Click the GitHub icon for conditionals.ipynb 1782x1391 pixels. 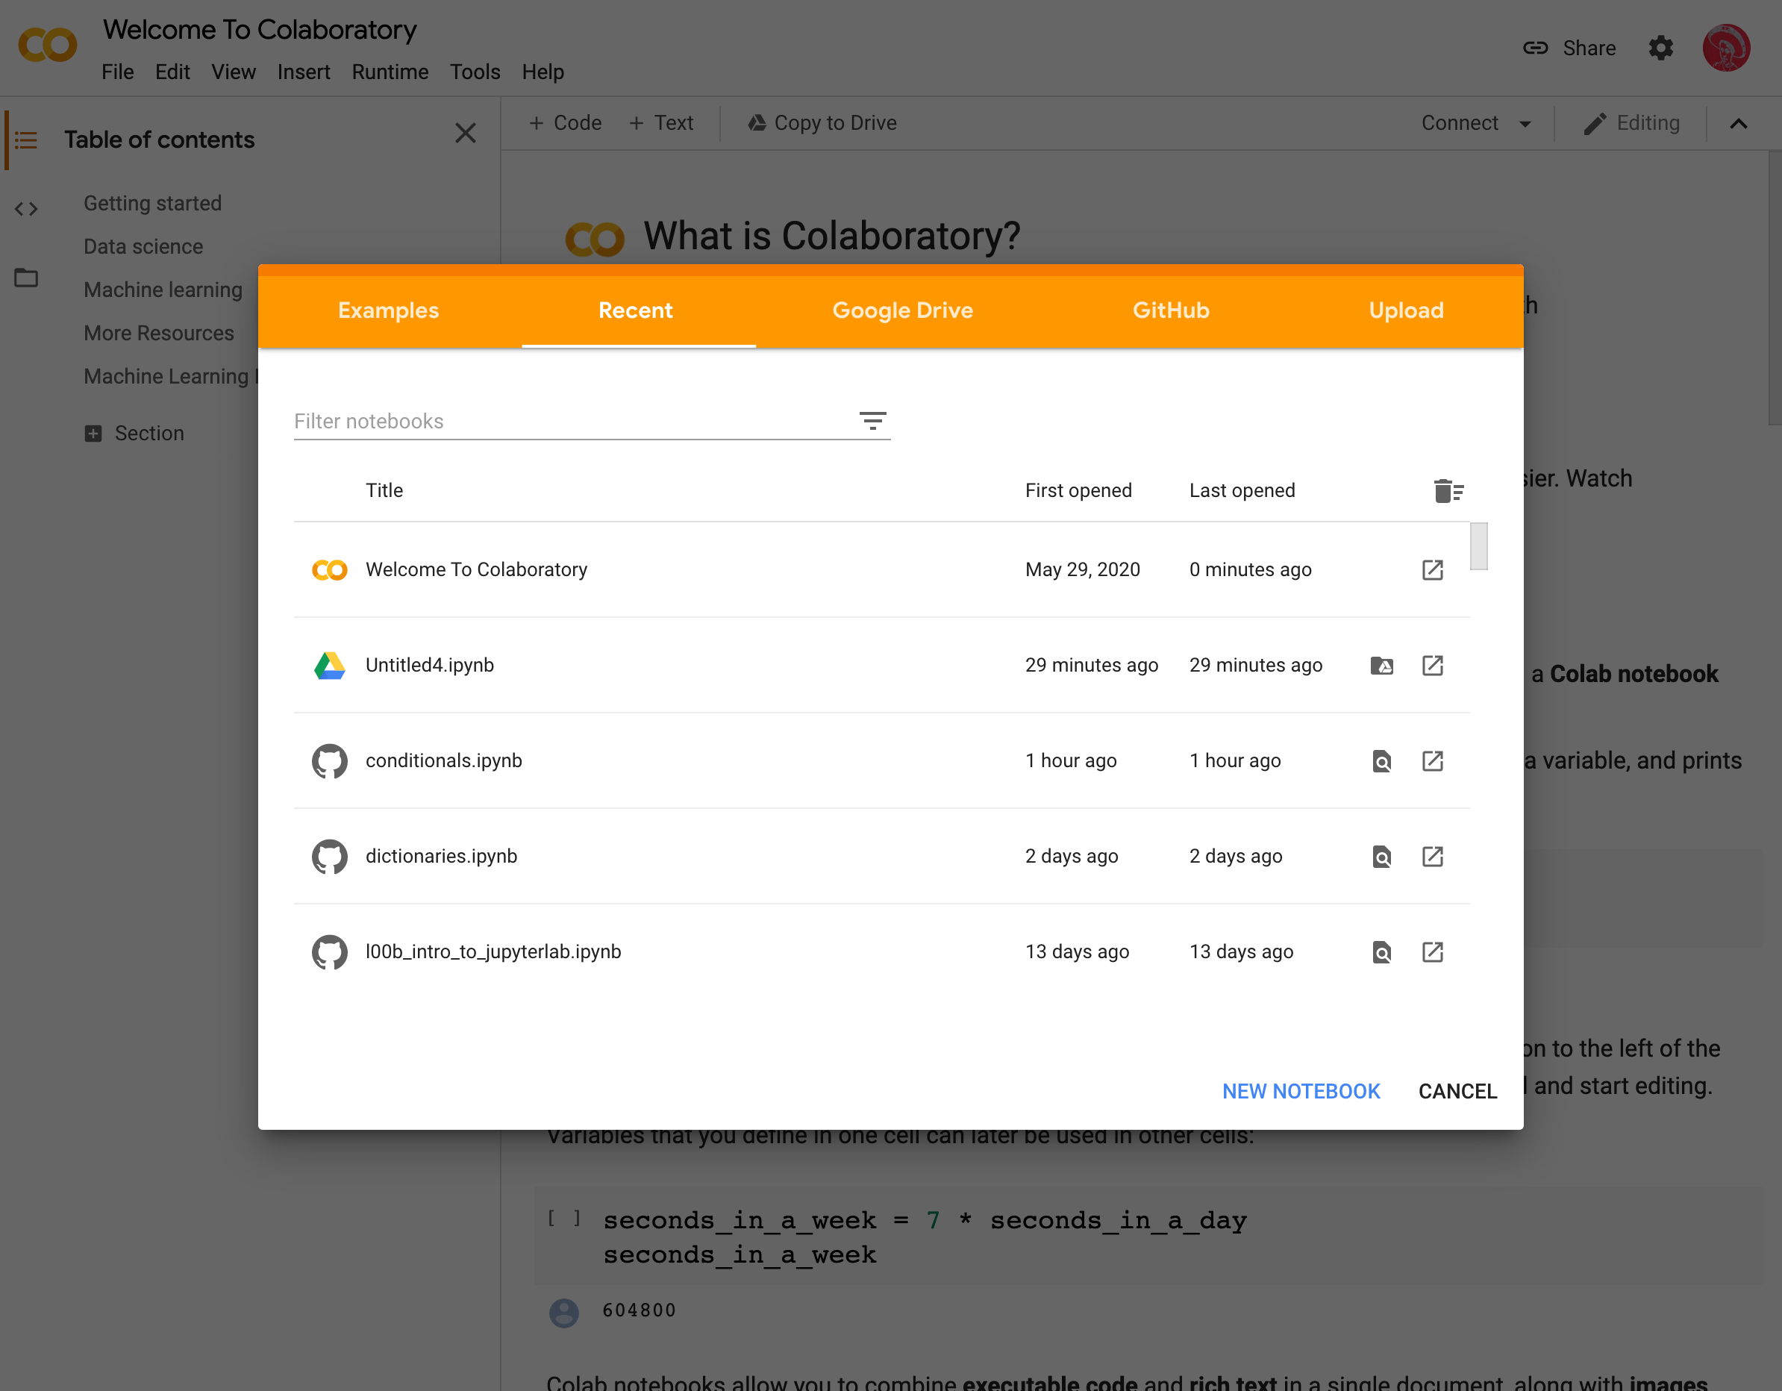330,759
